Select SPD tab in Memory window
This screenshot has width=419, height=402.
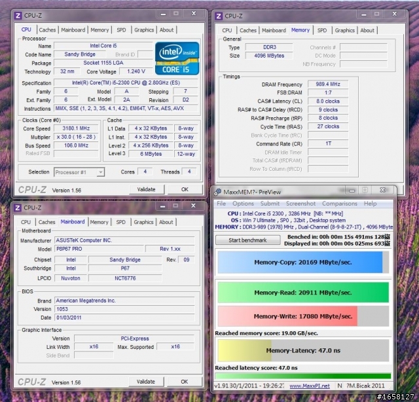[322, 31]
